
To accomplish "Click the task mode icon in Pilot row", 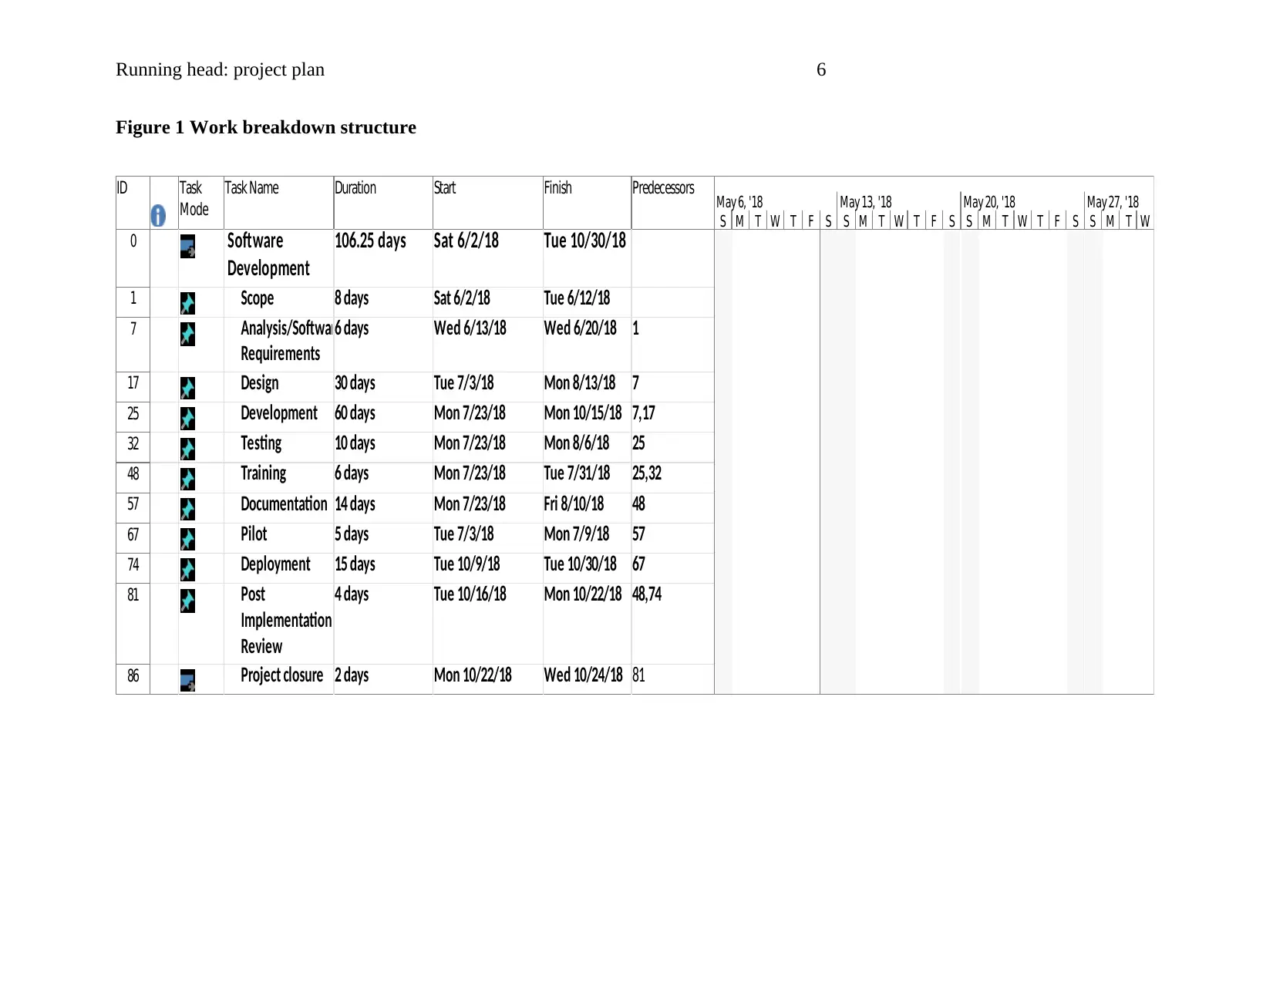I will pyautogui.click(x=187, y=539).
